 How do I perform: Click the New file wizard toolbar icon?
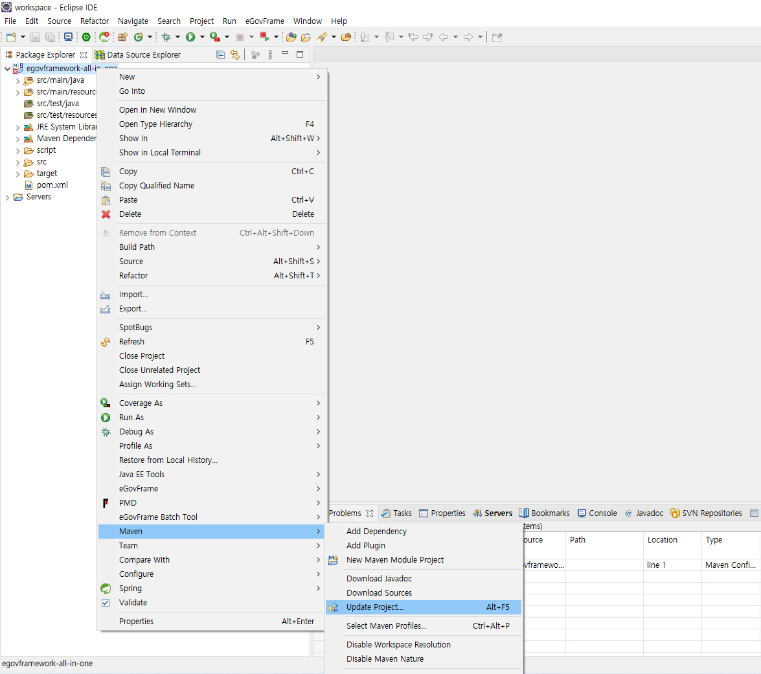(x=11, y=37)
